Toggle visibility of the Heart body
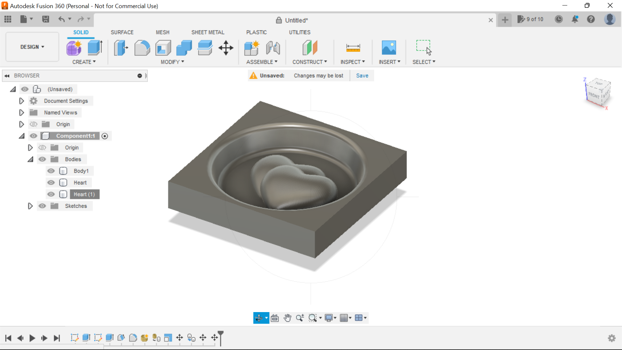Viewport: 622px width, 350px height. [x=51, y=182]
